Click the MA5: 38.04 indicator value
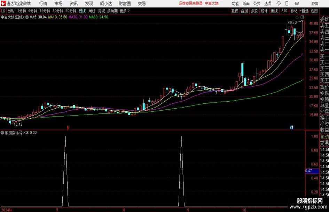329x212 pixels. tap(38, 17)
